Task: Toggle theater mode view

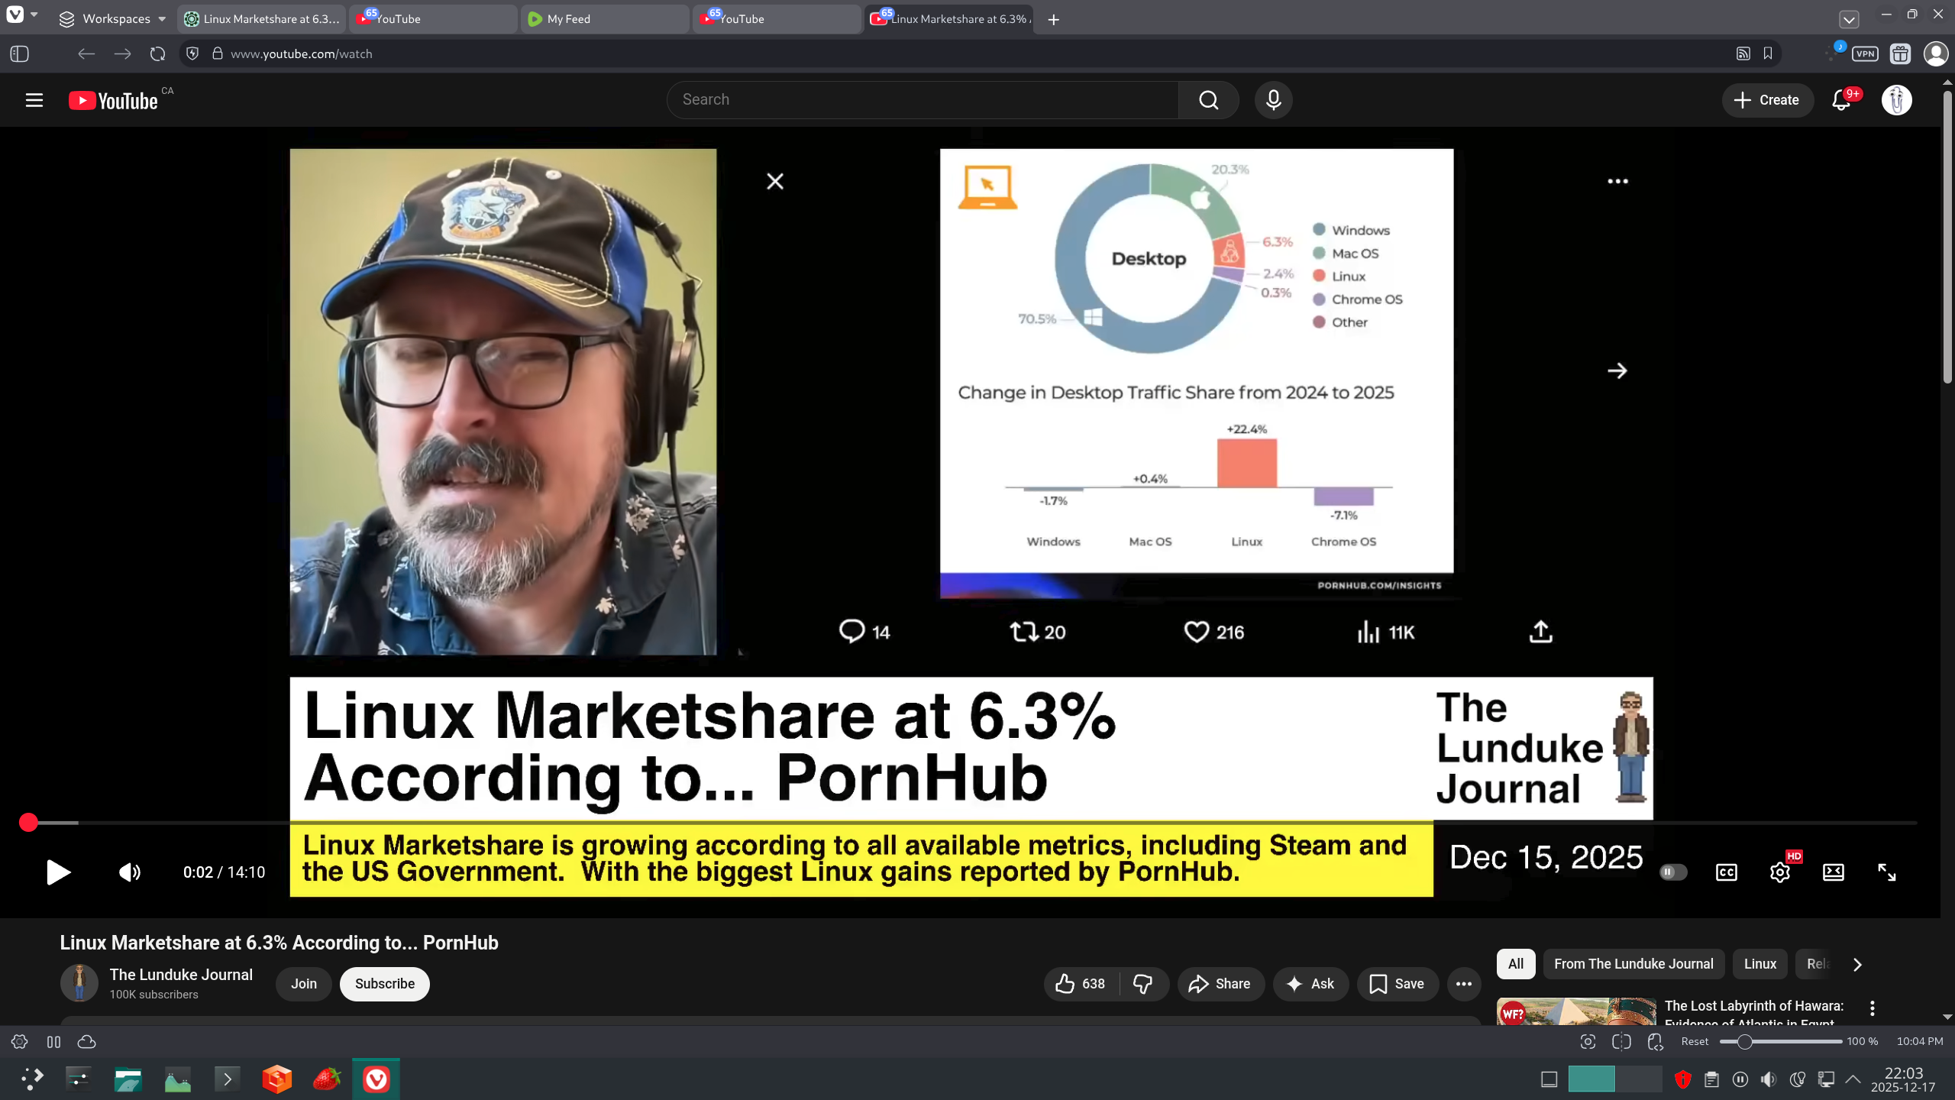Action: click(1833, 872)
